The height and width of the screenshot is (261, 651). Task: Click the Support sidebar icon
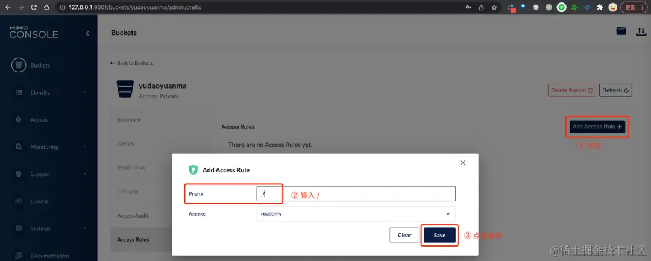(x=19, y=174)
